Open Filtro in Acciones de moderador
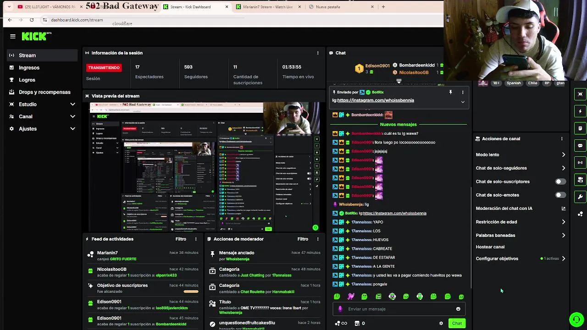Screen dimensions: 587x330 click(303, 239)
